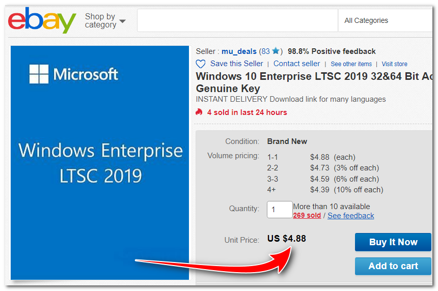
Task: Click the $4.59 (6% off each) price tier
Action: [x=344, y=179]
